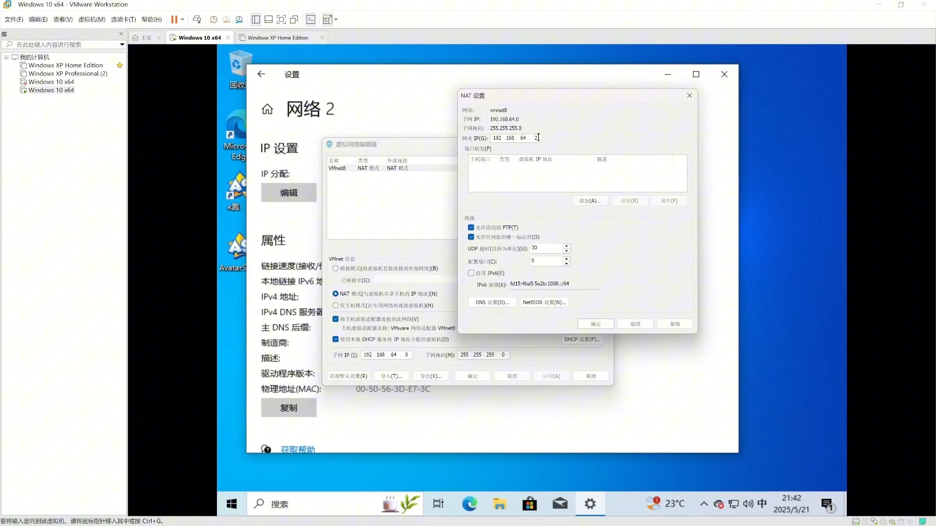Viewport: 936px width, 526px height.
Task: Open the Windows Start menu
Action: point(232,504)
